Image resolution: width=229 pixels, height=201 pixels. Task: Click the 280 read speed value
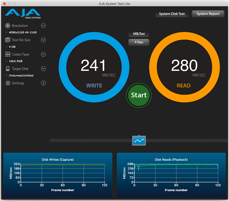click(x=184, y=65)
